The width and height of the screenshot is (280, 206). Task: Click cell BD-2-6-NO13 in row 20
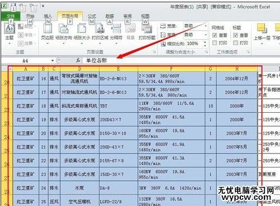(118, 79)
